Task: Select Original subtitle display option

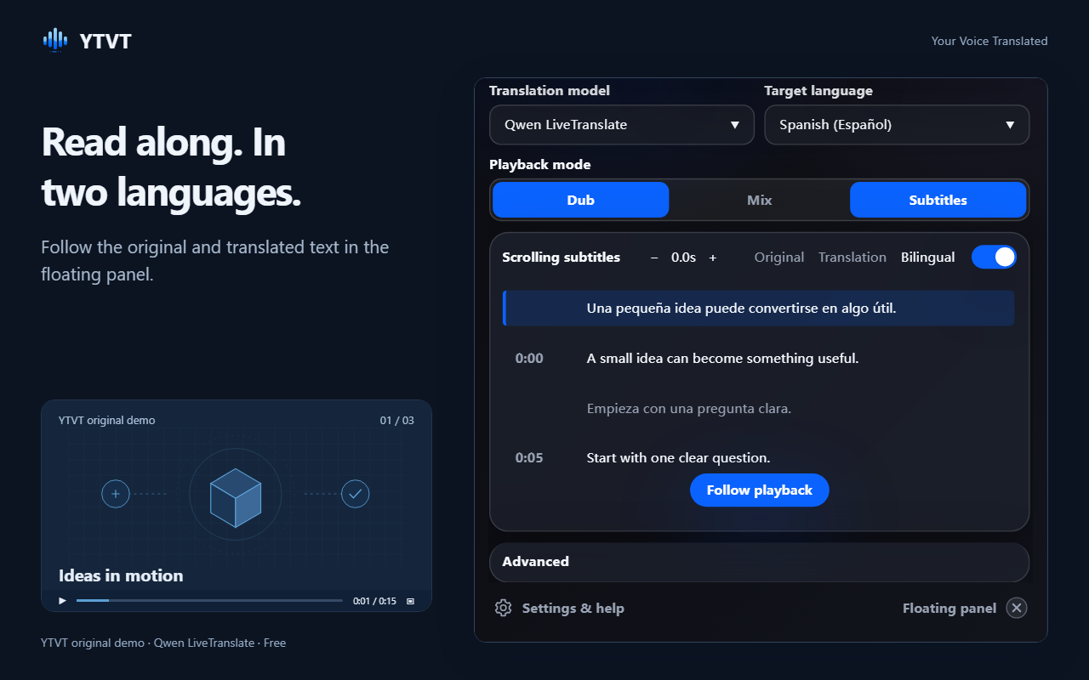Action: 779,258
